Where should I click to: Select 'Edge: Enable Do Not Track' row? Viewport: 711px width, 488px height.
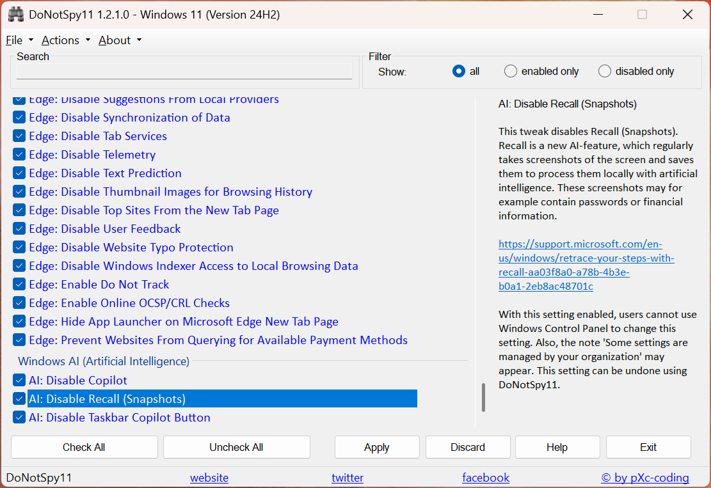click(x=99, y=285)
